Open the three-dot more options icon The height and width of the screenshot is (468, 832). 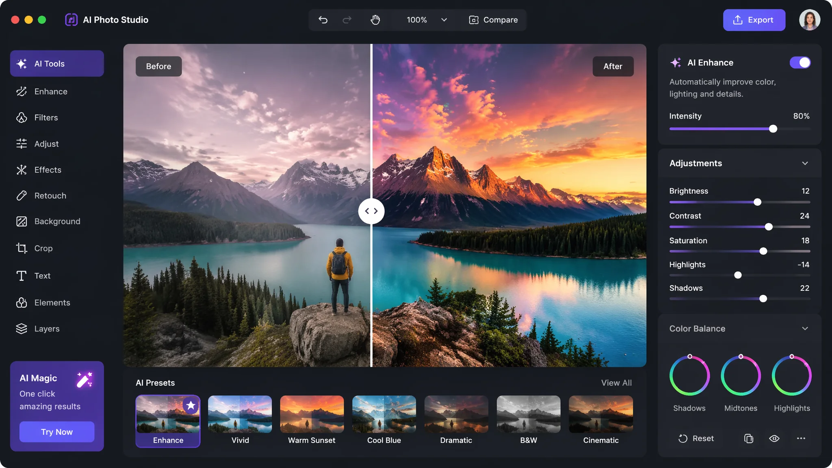pyautogui.click(x=801, y=438)
